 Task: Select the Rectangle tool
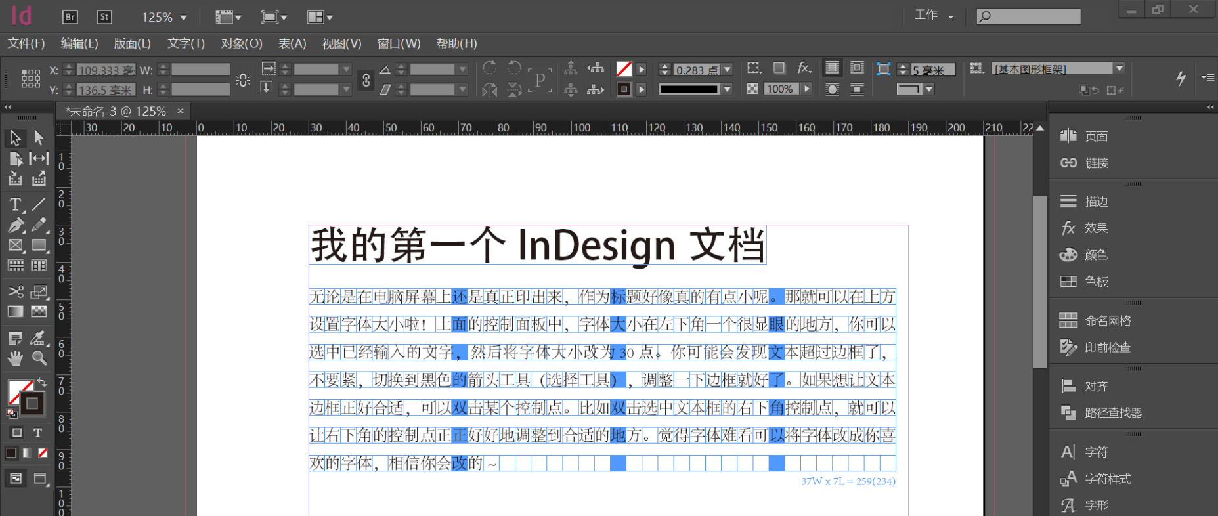pyautogui.click(x=39, y=246)
